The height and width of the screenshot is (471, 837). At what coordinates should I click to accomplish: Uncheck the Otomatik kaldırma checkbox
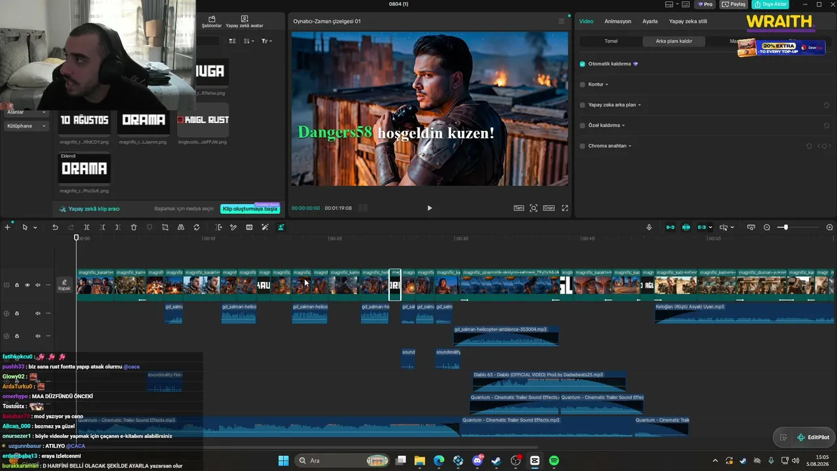coord(583,64)
